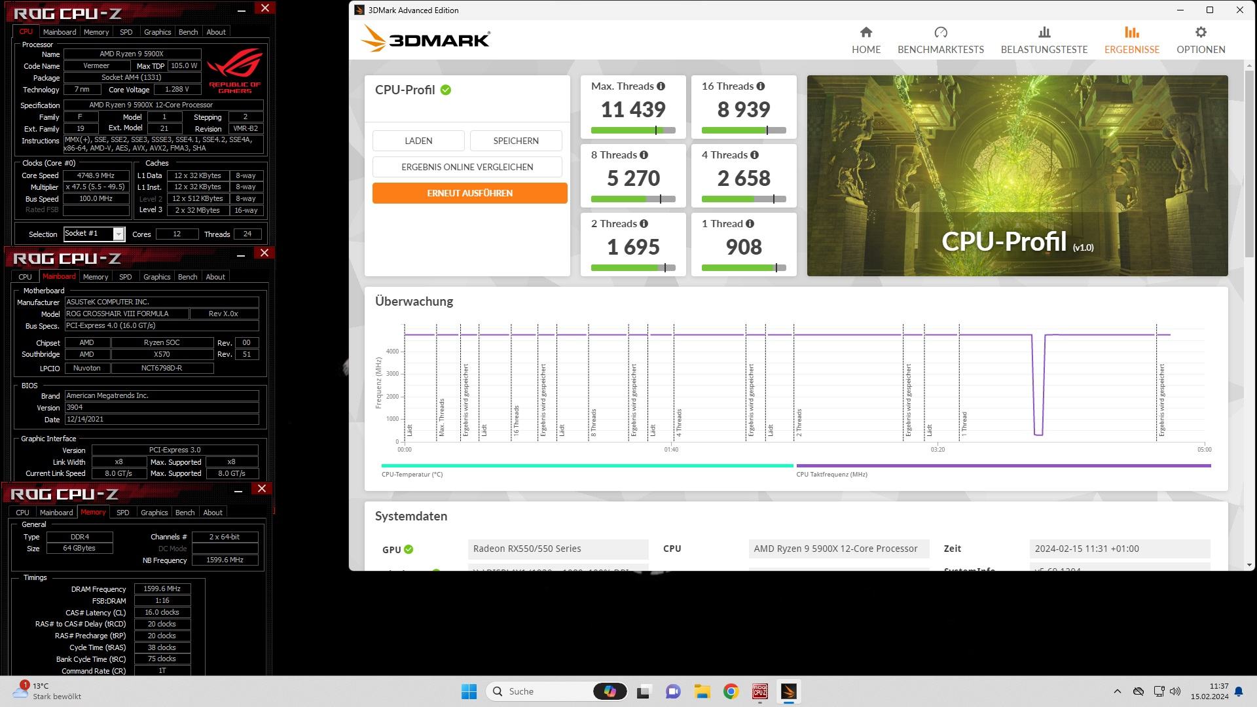
Task: Click the Max. Threads score progress bar
Action: [633, 130]
